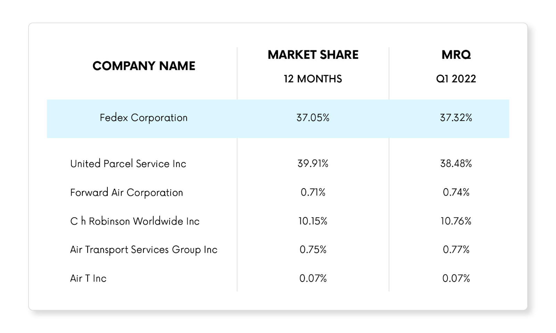556x333 pixels.
Task: Select Air T Inc 0.07% MRQ cell
Action: [x=456, y=278]
